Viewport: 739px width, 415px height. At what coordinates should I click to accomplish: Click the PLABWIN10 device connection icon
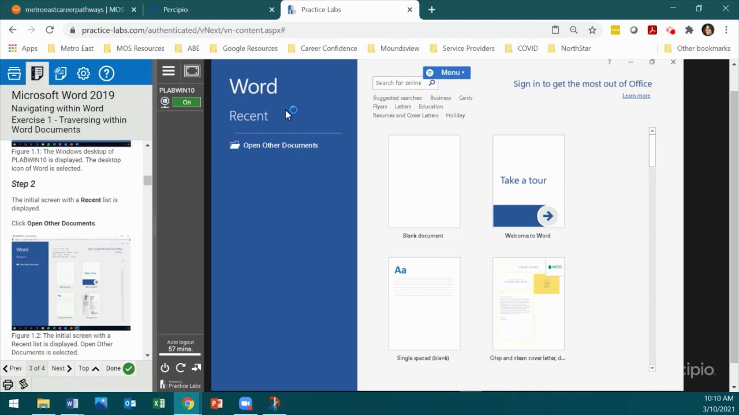(165, 102)
